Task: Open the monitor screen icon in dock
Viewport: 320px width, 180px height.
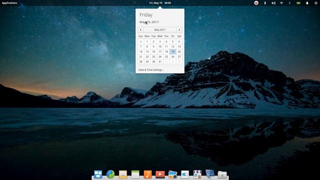Action: [210, 174]
